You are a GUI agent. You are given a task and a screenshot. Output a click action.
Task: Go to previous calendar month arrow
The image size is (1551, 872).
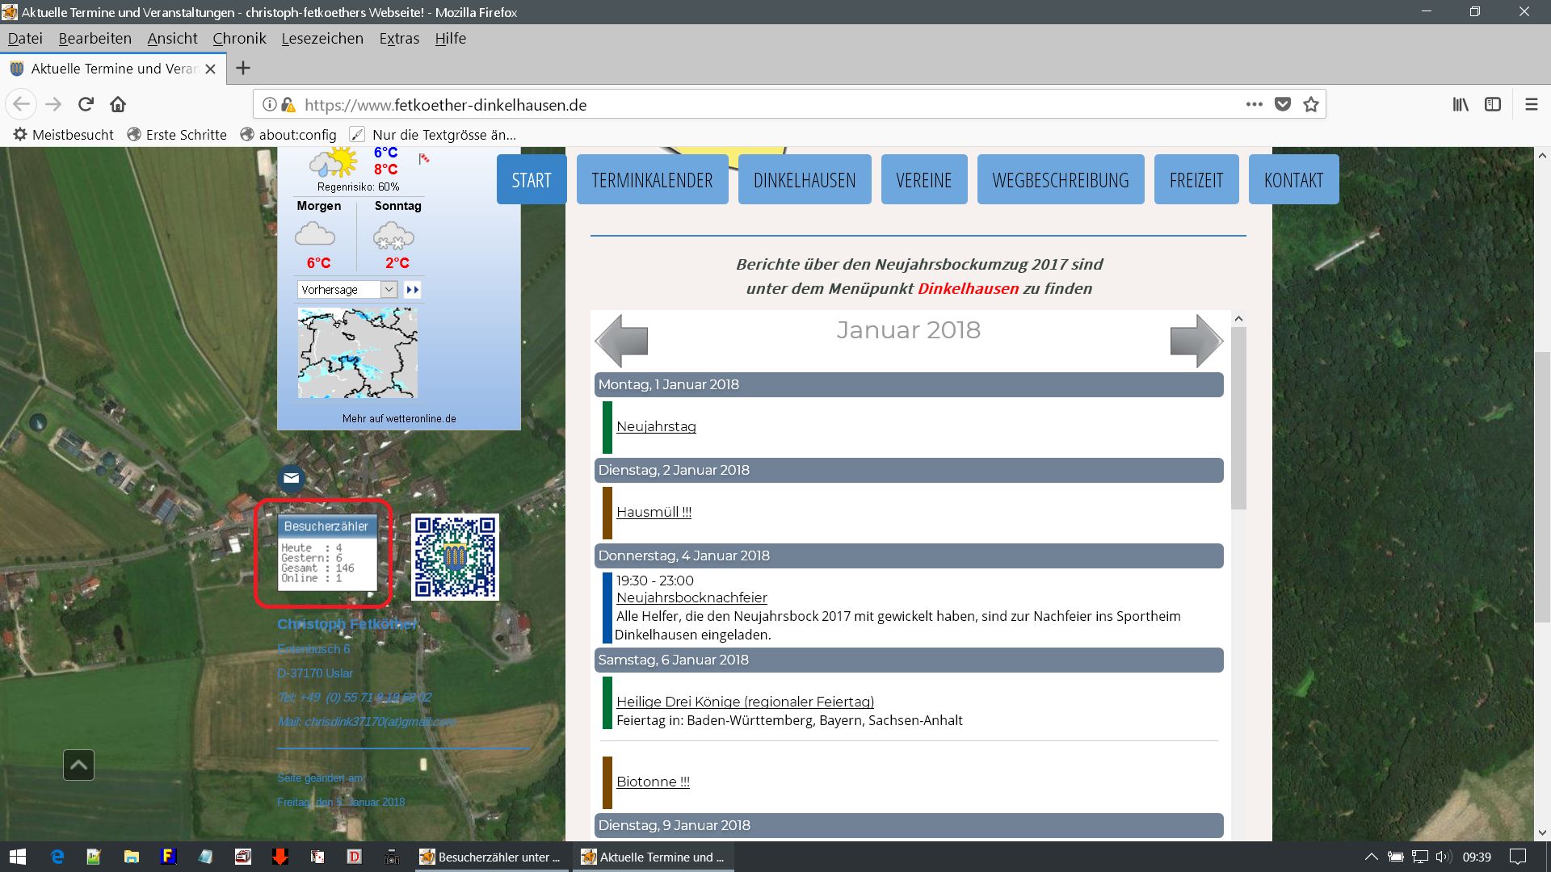(622, 341)
